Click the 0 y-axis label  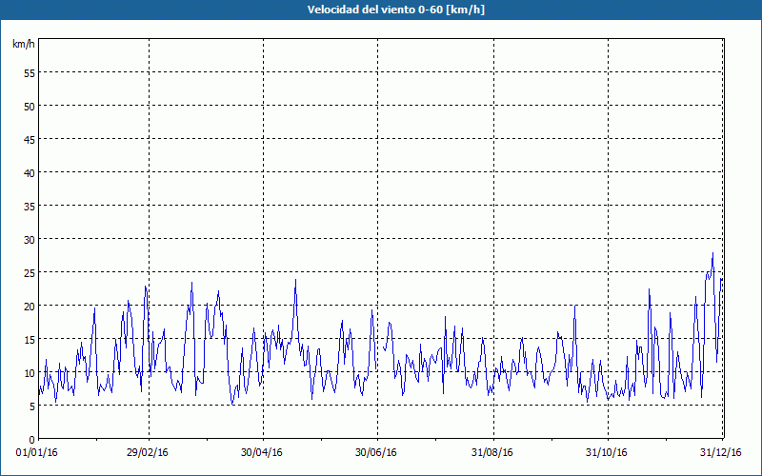pos(32,440)
